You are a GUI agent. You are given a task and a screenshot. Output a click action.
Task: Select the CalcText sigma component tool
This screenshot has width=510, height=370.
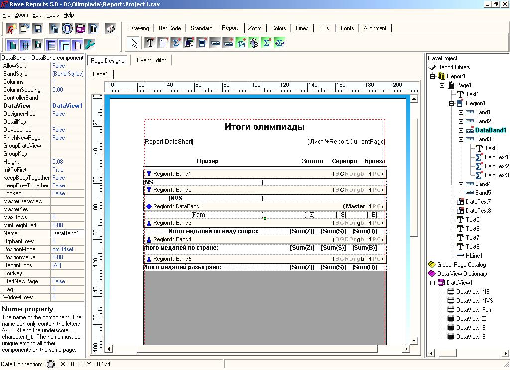(176, 43)
